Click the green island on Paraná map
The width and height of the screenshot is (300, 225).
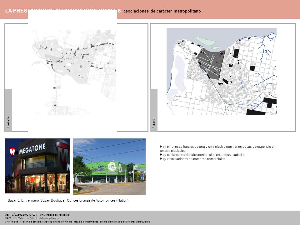pos(204,41)
